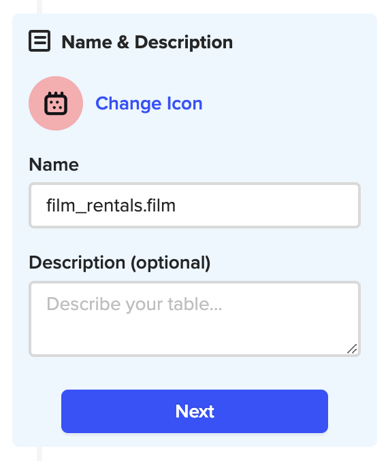Viewport: 388px width, 461px height.
Task: Click the pink calendar table icon
Action: 56,103
